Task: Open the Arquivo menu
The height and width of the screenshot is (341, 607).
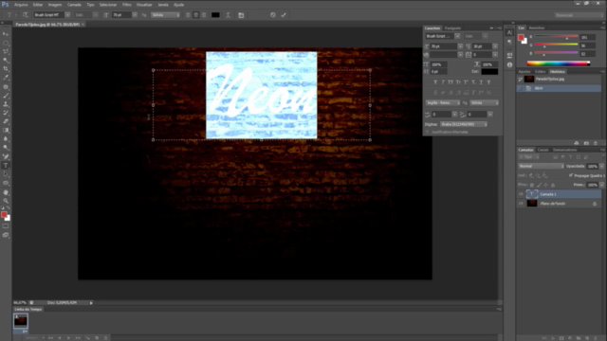Action: [x=21, y=5]
